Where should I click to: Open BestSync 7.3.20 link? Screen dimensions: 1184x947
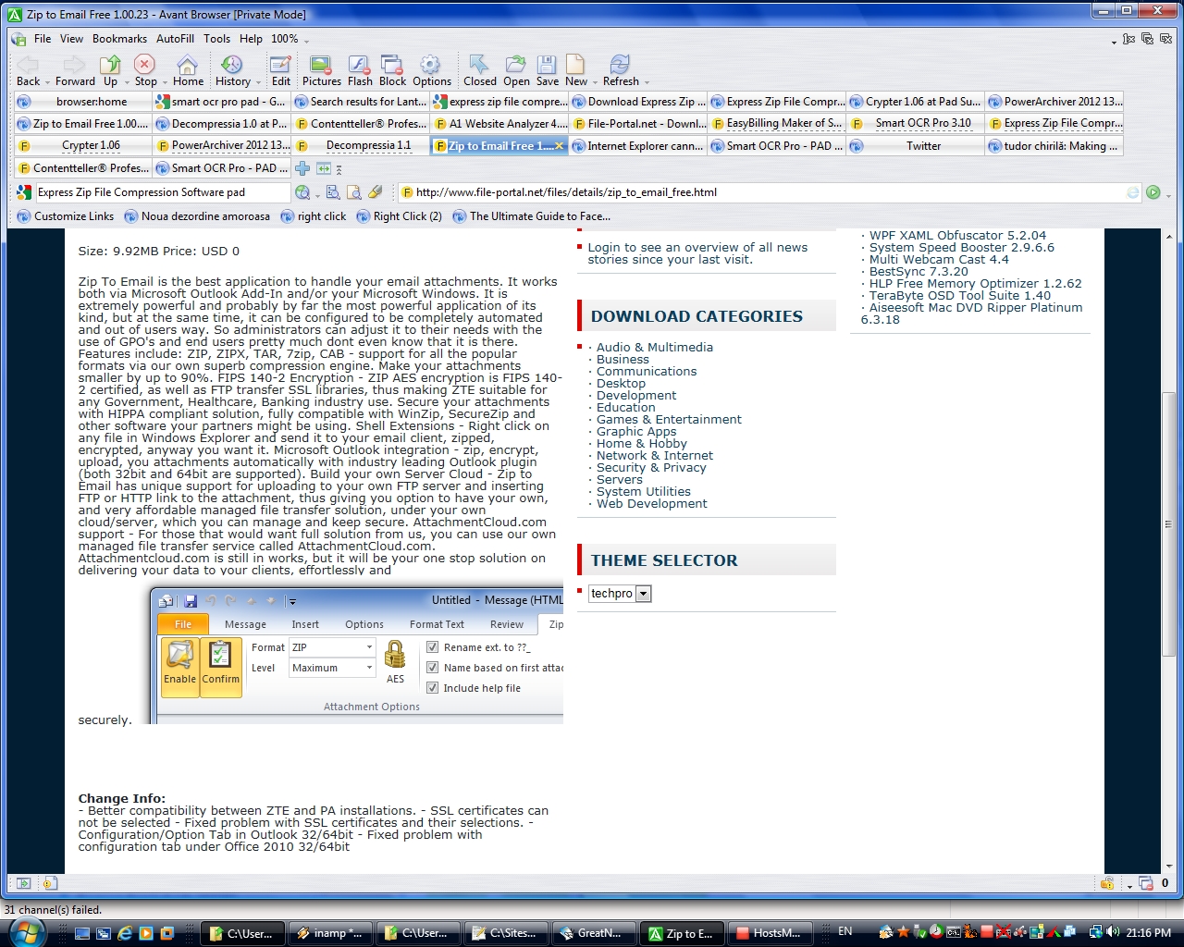pyautogui.click(x=919, y=272)
